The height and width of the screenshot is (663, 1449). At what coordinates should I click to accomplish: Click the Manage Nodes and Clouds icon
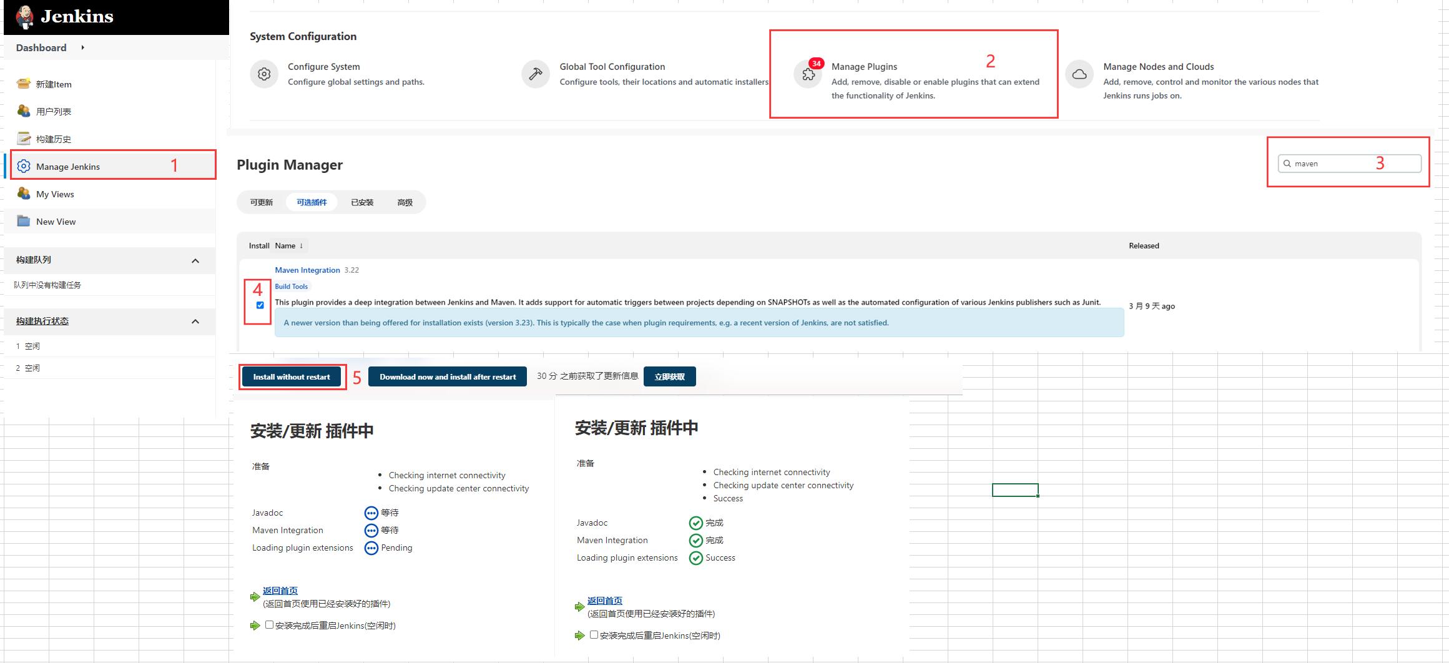1079,74
